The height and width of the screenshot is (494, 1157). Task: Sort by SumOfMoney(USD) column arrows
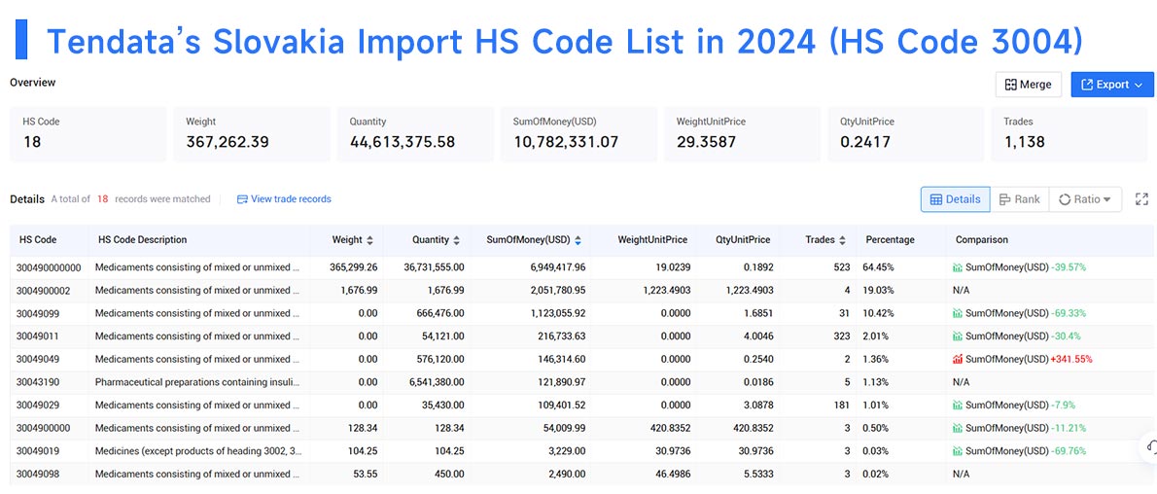pyautogui.click(x=578, y=240)
